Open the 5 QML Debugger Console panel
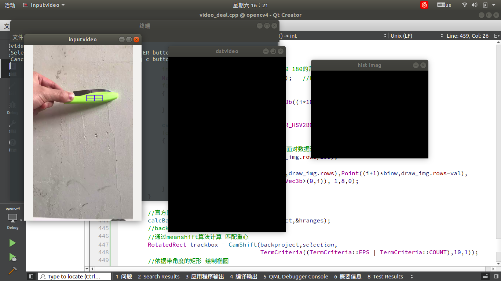 (296, 276)
